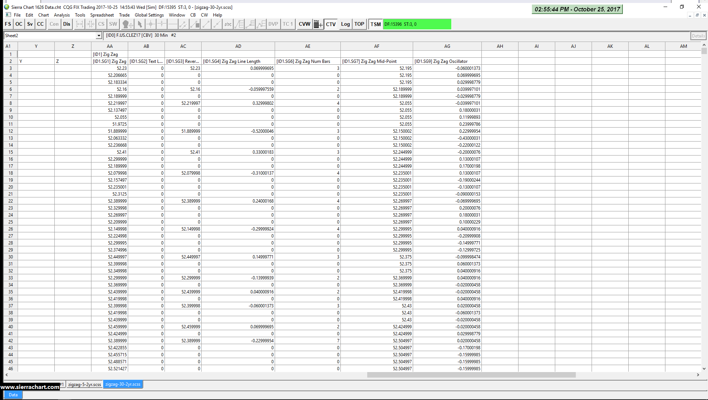Open the Global Settings menu
708x400 pixels.
149,15
